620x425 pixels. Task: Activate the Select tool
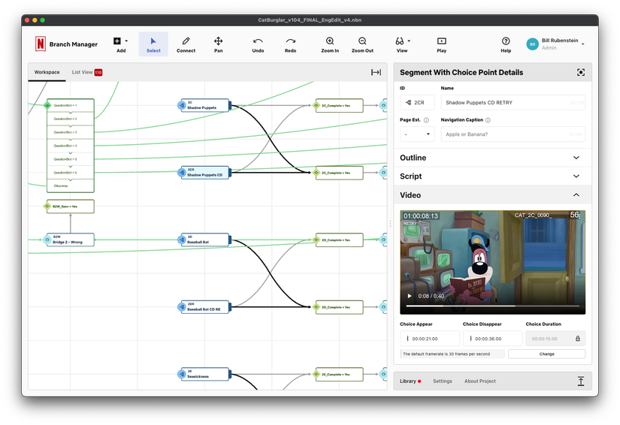point(153,44)
